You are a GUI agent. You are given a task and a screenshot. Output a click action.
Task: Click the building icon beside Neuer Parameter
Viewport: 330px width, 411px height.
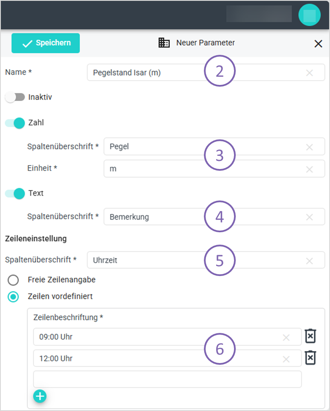[164, 43]
